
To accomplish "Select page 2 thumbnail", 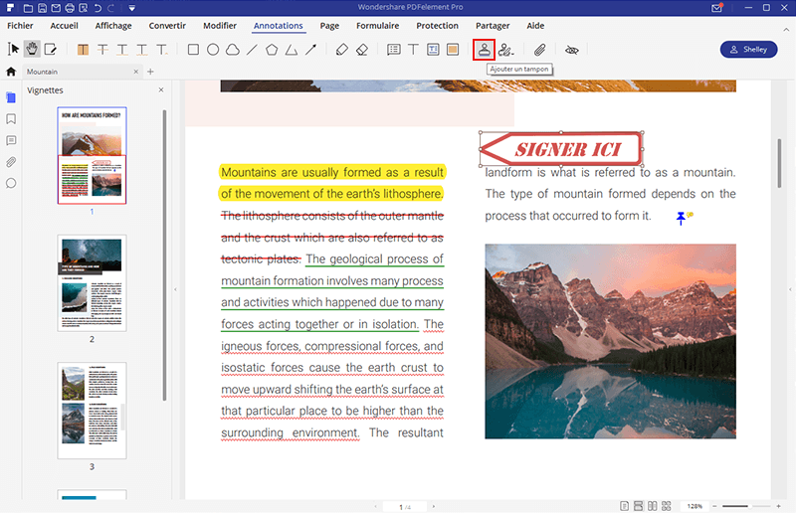I will pyautogui.click(x=92, y=283).
